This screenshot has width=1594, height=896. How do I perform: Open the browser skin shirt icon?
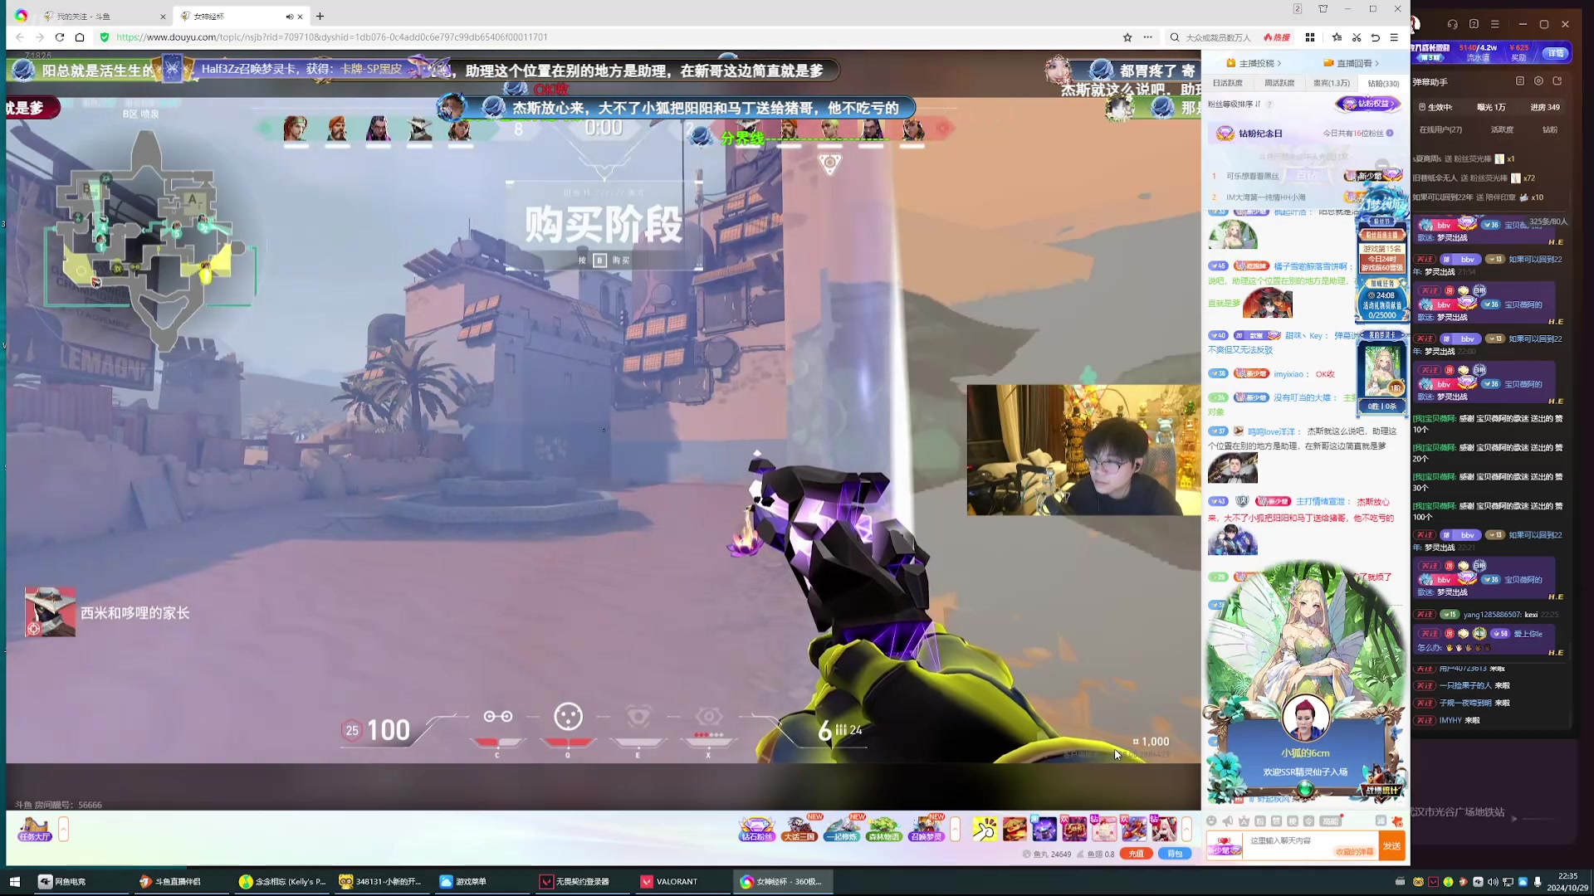point(1323,9)
